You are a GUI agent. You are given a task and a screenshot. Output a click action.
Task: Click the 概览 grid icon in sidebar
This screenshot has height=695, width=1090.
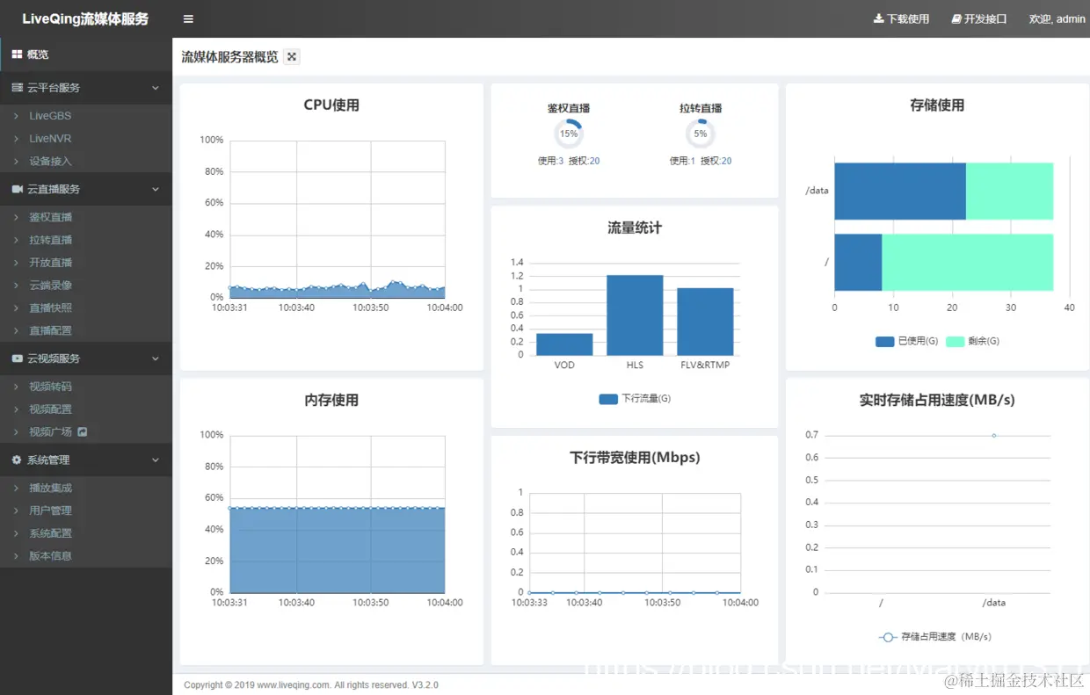[17, 54]
